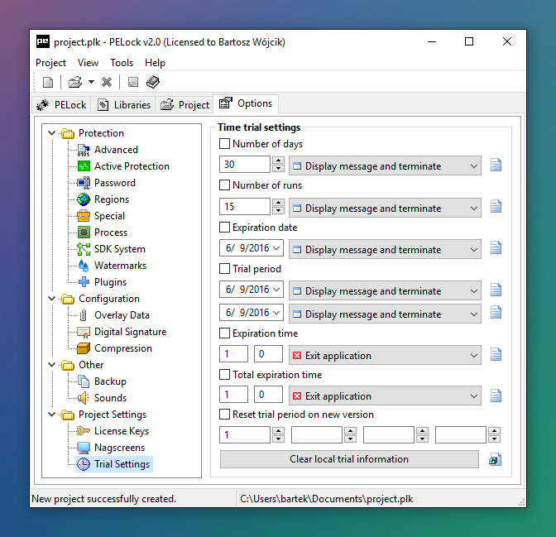
Task: Open Exit application dropdown for Total expiration time
Action: (x=385, y=396)
